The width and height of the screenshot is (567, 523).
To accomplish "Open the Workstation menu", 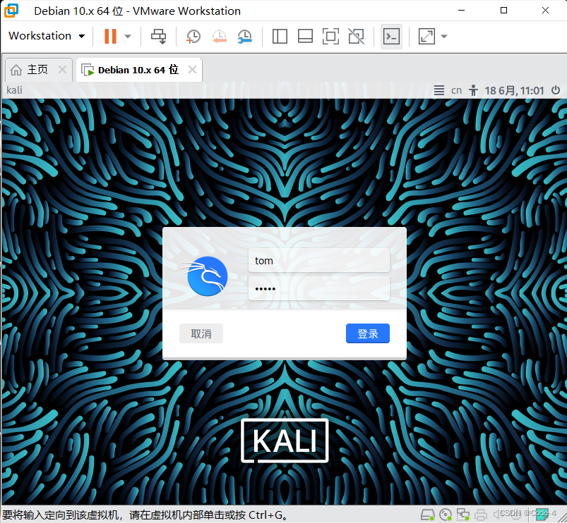I will (x=47, y=36).
